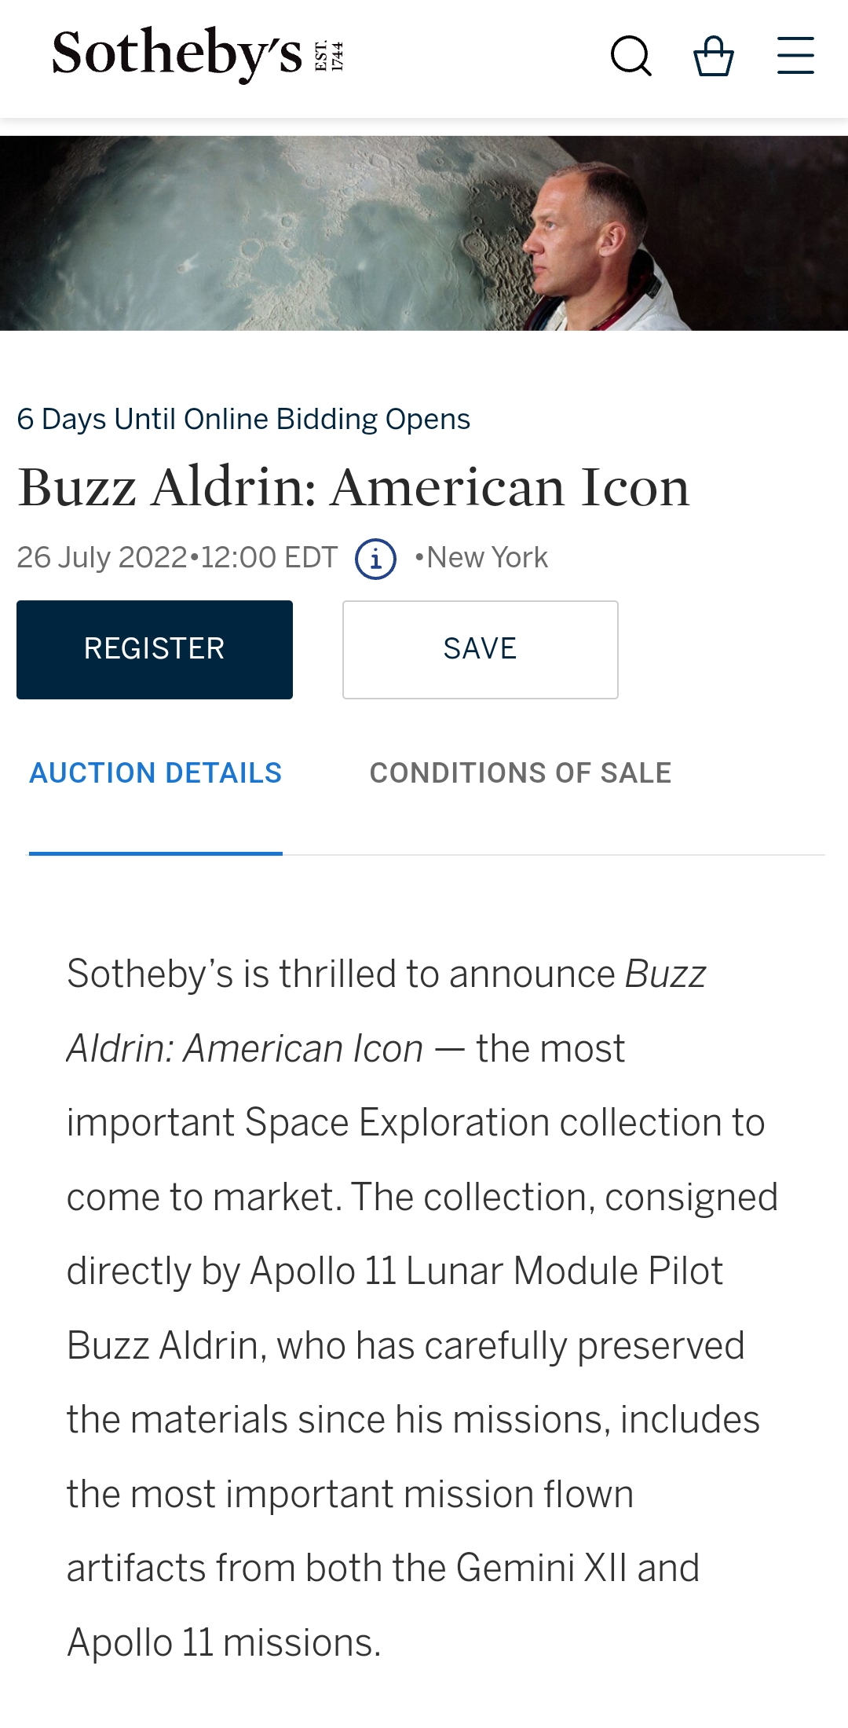
Task: Click the blue underline beneath Auction Details
Action: click(155, 853)
